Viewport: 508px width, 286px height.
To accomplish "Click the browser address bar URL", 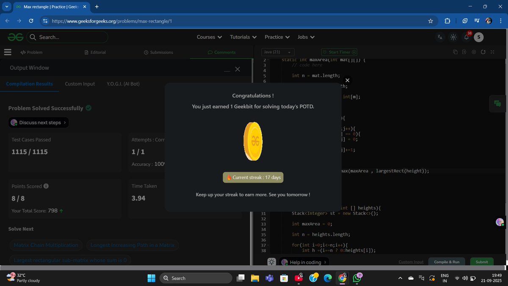I will tap(111, 21).
